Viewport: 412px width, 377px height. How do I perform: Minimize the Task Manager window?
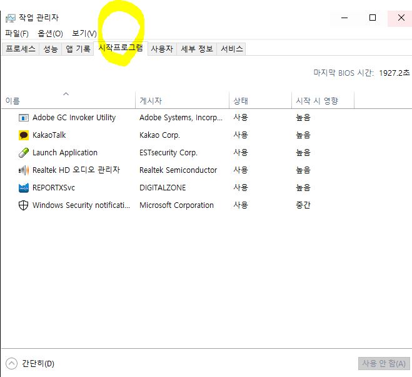[344, 18]
